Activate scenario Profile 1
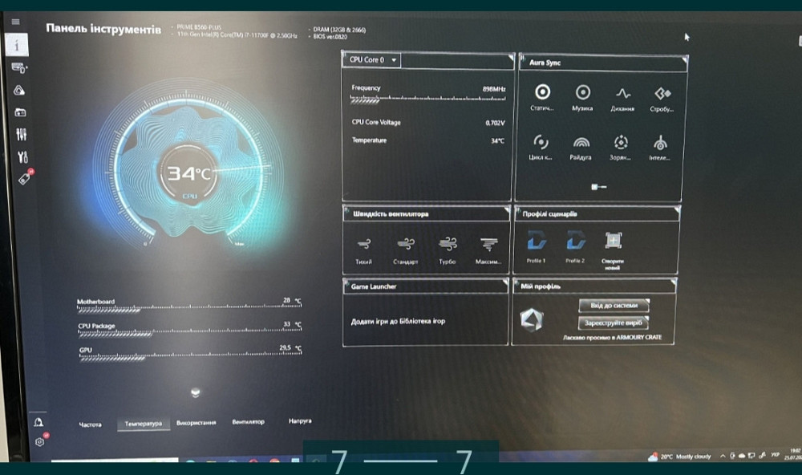The width and height of the screenshot is (802, 475). (x=536, y=242)
